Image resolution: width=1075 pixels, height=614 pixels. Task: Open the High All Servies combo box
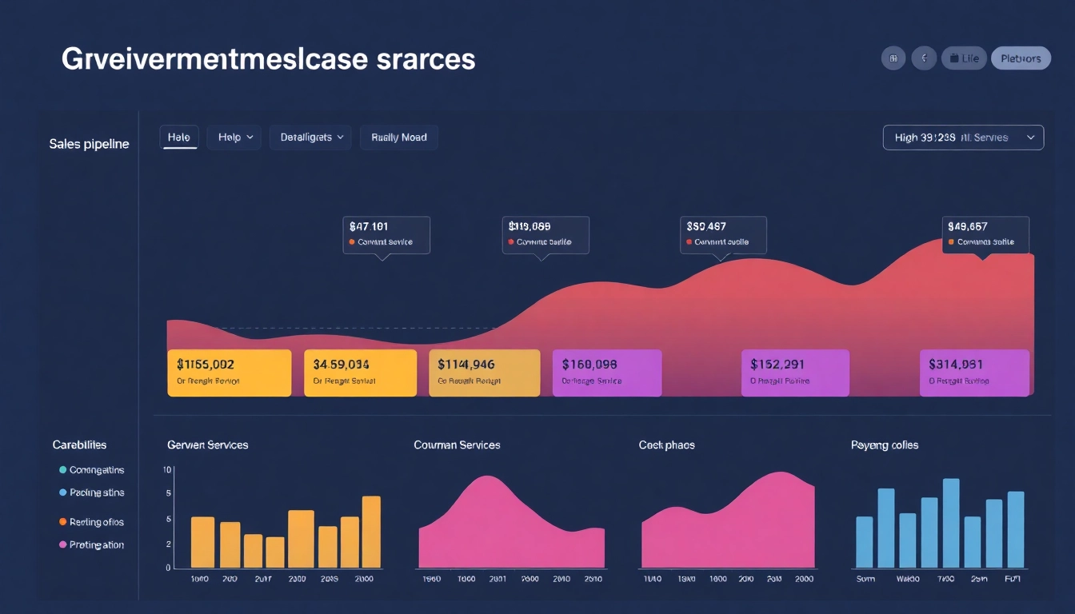click(x=963, y=138)
